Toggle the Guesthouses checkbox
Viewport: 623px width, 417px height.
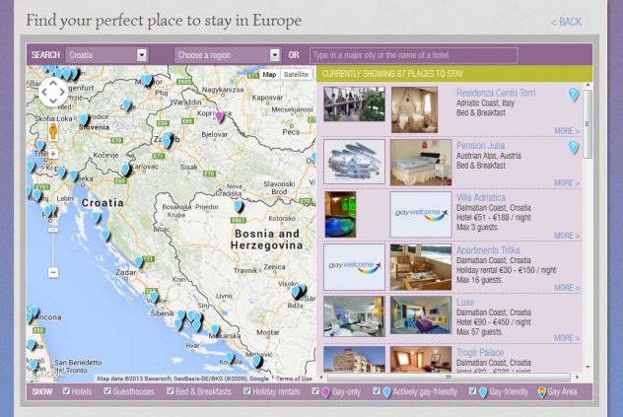[107, 391]
